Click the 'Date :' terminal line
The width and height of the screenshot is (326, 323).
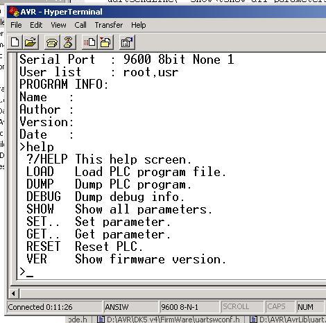pos(46,134)
